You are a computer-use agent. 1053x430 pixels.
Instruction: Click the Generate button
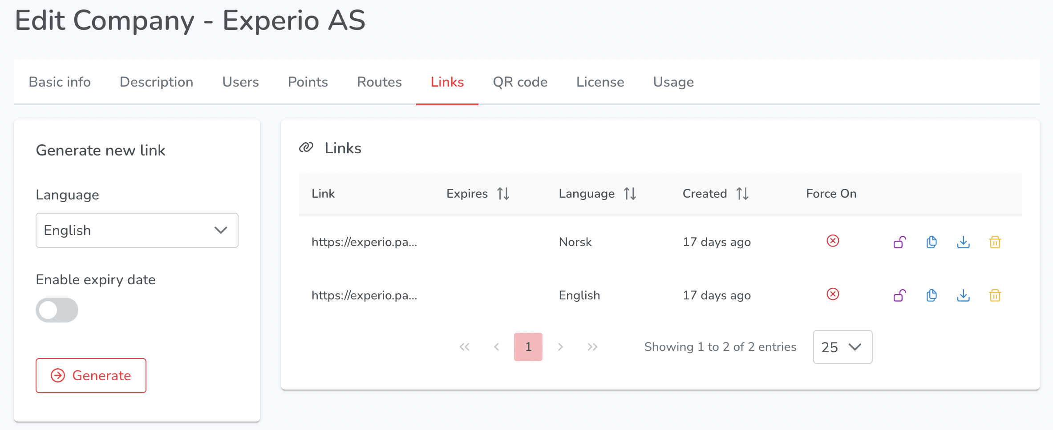91,375
